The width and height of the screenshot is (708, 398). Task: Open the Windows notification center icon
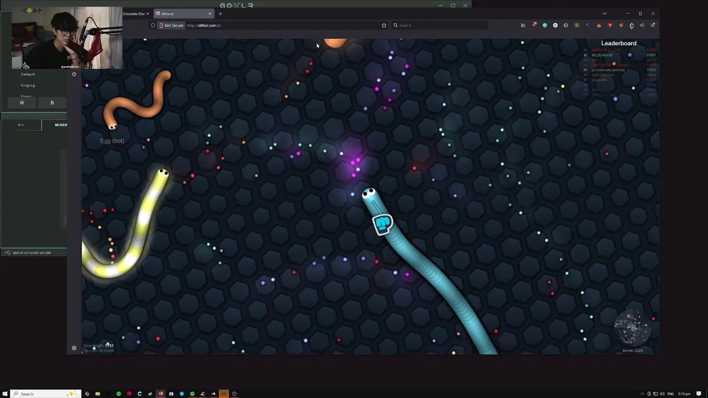[x=699, y=394]
